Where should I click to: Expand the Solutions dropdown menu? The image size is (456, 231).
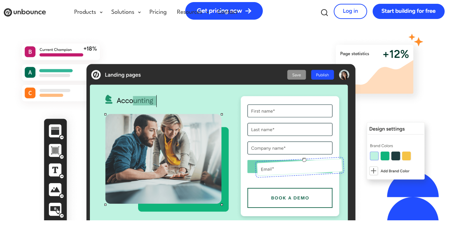tap(126, 12)
